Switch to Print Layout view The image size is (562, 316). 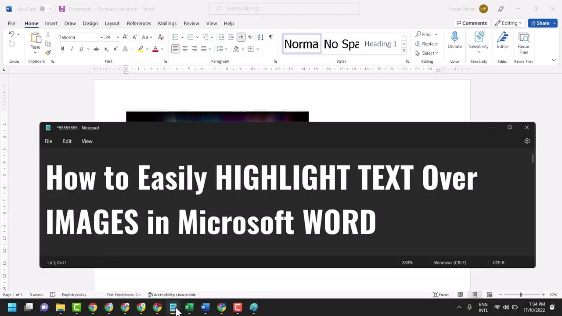point(475,294)
